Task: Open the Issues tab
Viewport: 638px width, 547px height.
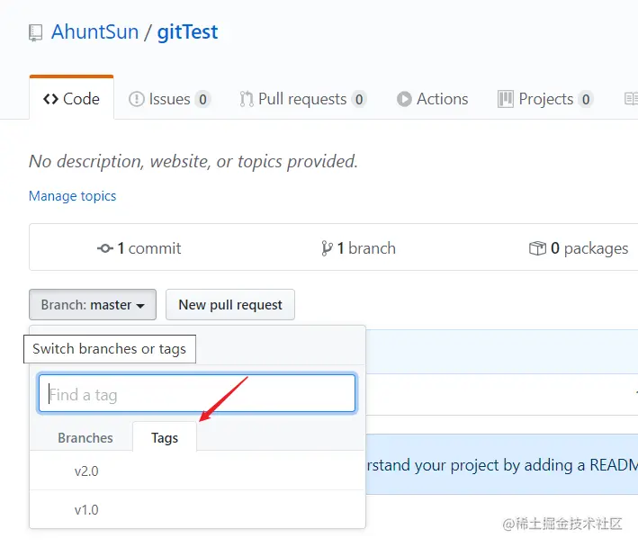Action: [x=169, y=99]
